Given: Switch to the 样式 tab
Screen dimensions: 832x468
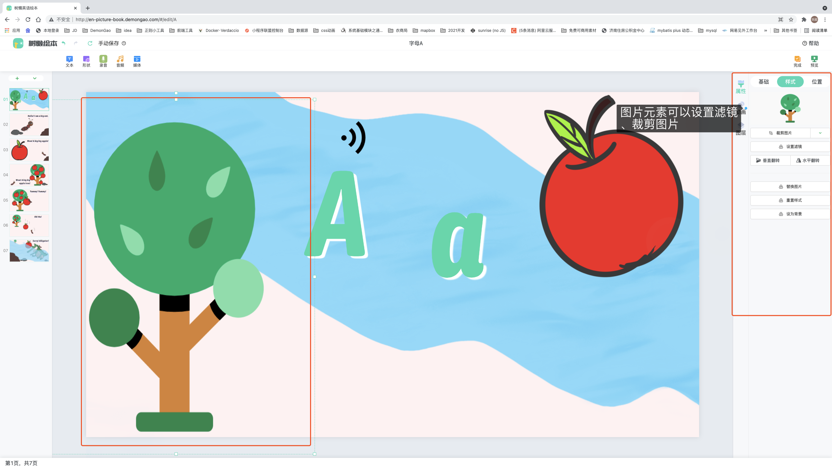Looking at the screenshot, I should point(790,82).
